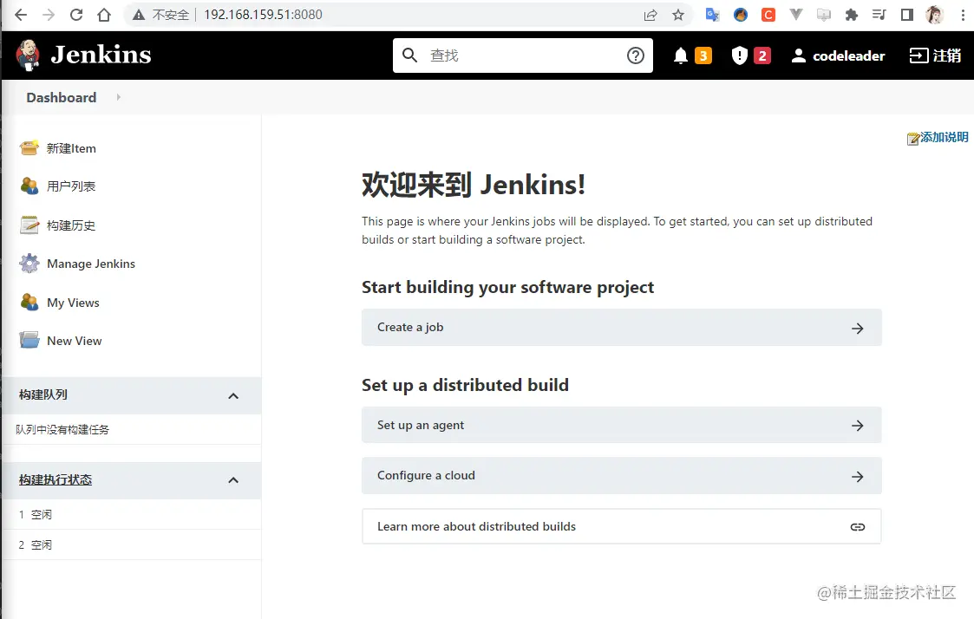974x619 pixels.
Task: Click Configure a cloud
Action: pos(621,476)
